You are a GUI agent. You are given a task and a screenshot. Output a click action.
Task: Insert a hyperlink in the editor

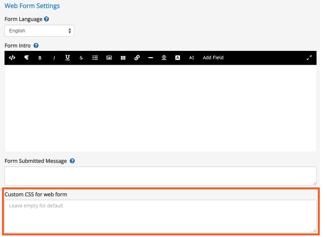(x=137, y=58)
